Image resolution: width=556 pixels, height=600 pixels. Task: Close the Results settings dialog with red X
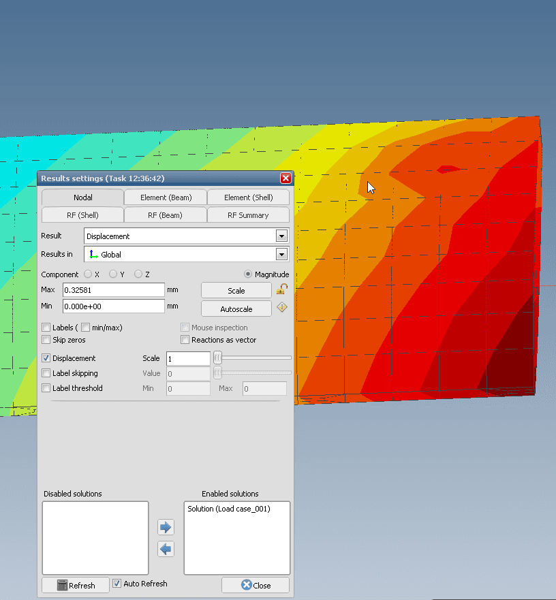pyautogui.click(x=285, y=178)
